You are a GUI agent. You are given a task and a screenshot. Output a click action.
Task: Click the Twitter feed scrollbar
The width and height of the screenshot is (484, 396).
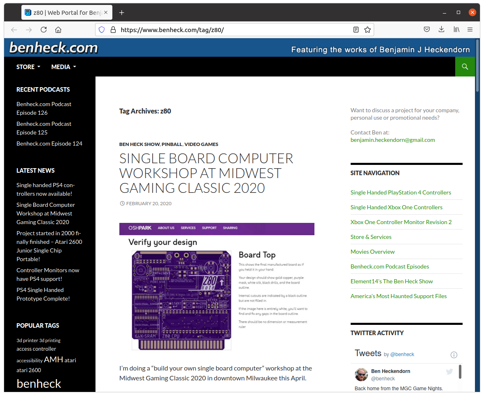(460, 371)
